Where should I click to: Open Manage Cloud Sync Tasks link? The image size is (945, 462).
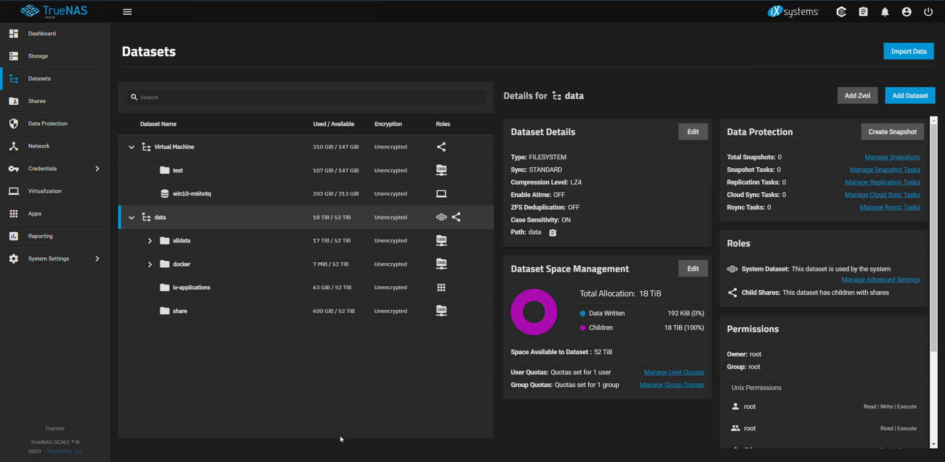tap(882, 195)
